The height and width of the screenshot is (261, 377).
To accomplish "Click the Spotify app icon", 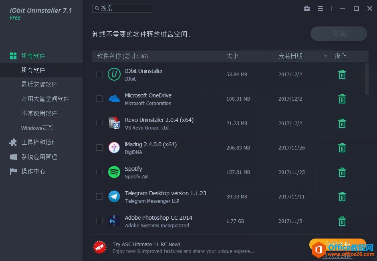I will tap(114, 172).
